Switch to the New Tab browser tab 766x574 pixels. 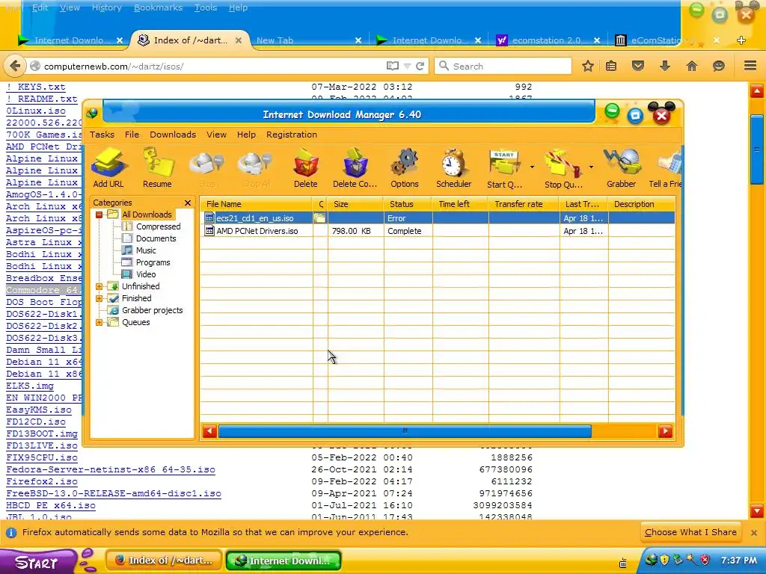point(309,40)
